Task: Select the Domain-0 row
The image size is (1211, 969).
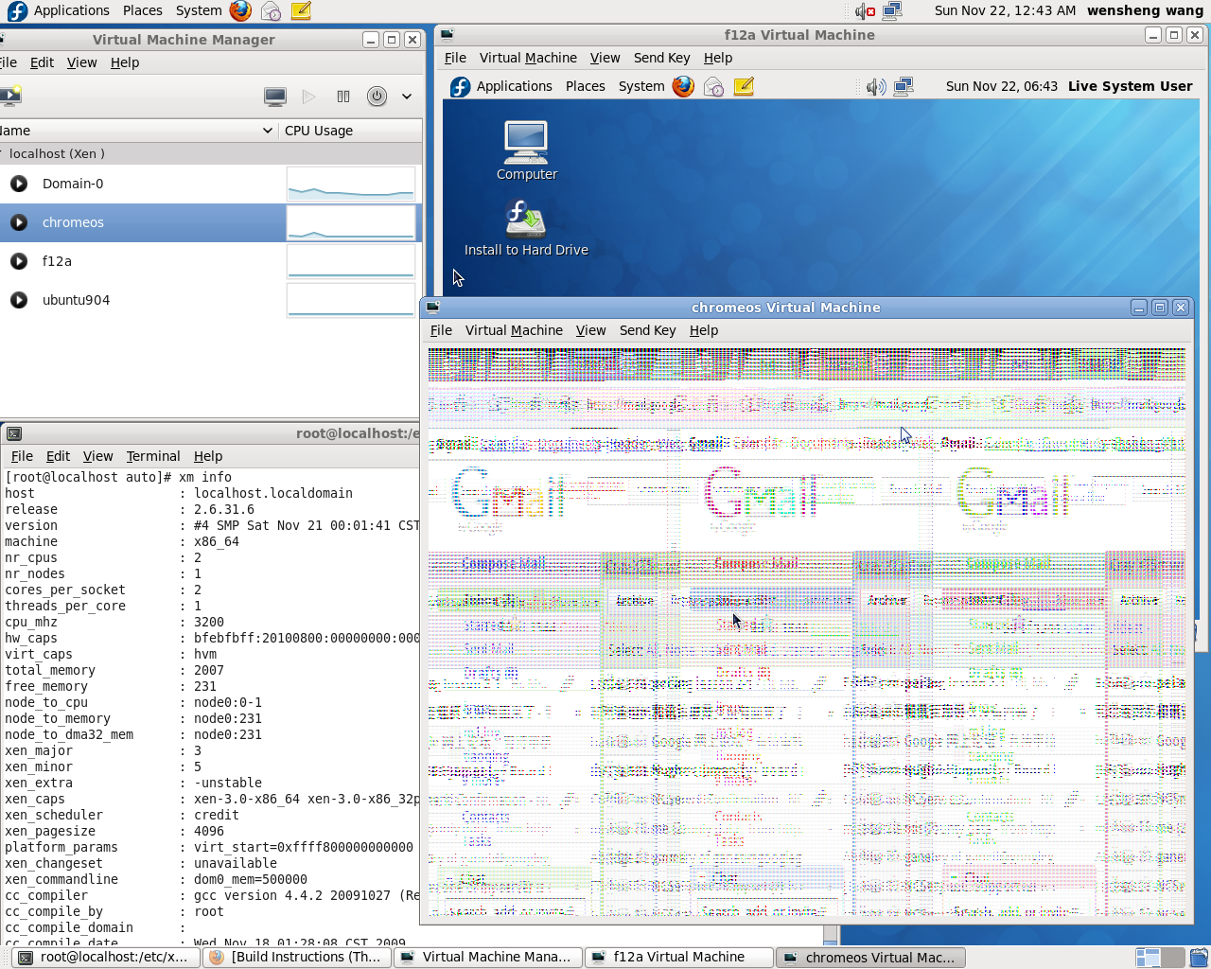Action: pos(211,184)
